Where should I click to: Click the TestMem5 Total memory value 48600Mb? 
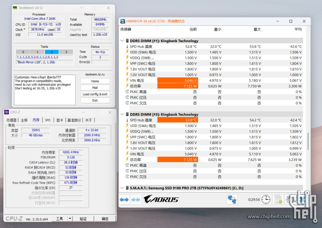point(100,19)
